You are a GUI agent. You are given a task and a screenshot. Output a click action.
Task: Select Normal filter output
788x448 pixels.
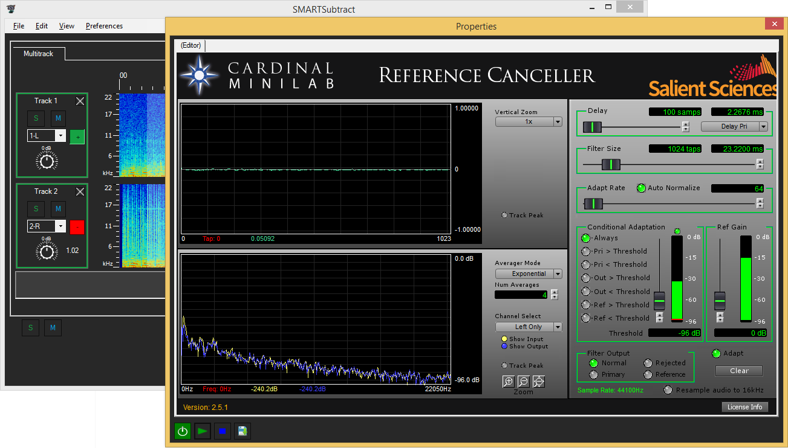(593, 363)
